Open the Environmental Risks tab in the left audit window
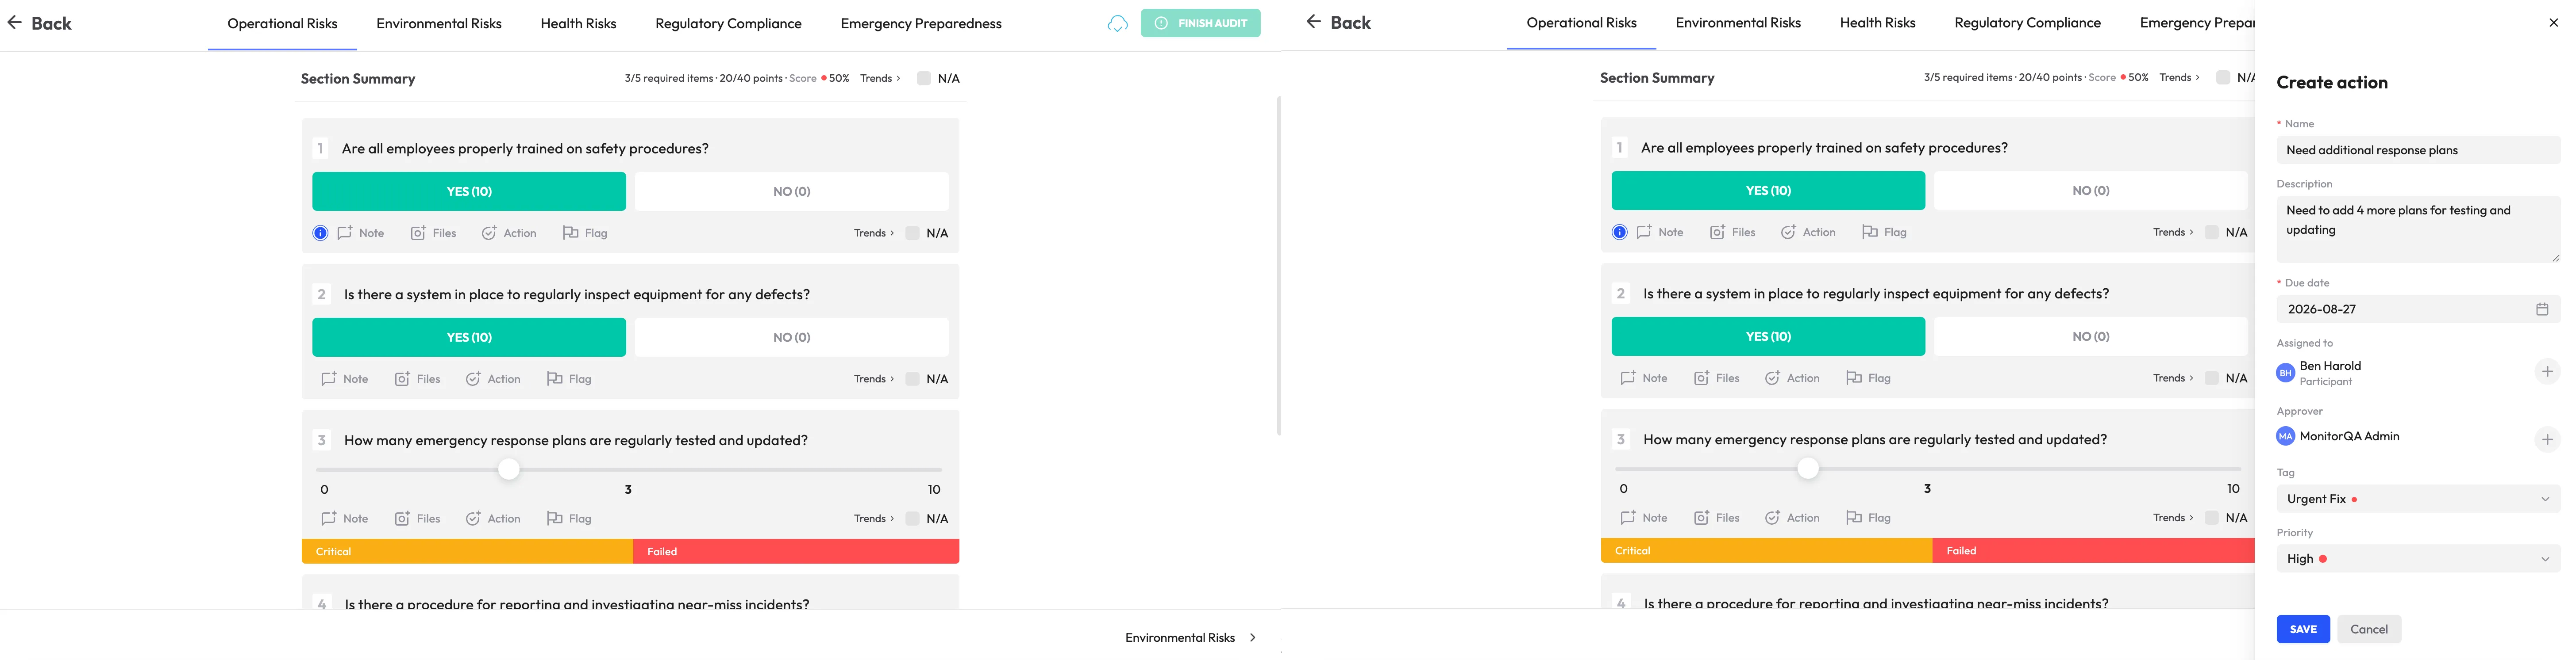Screen dimensions: 2576x660 click(x=439, y=23)
